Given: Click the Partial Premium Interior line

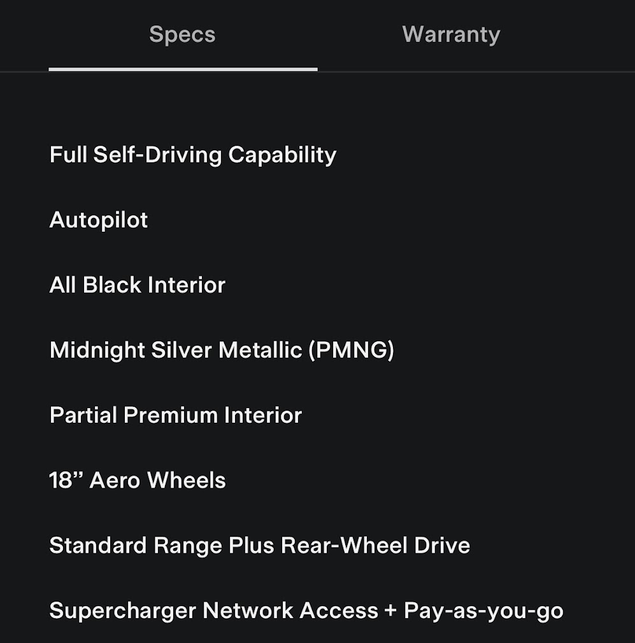Looking at the screenshot, I should (176, 415).
